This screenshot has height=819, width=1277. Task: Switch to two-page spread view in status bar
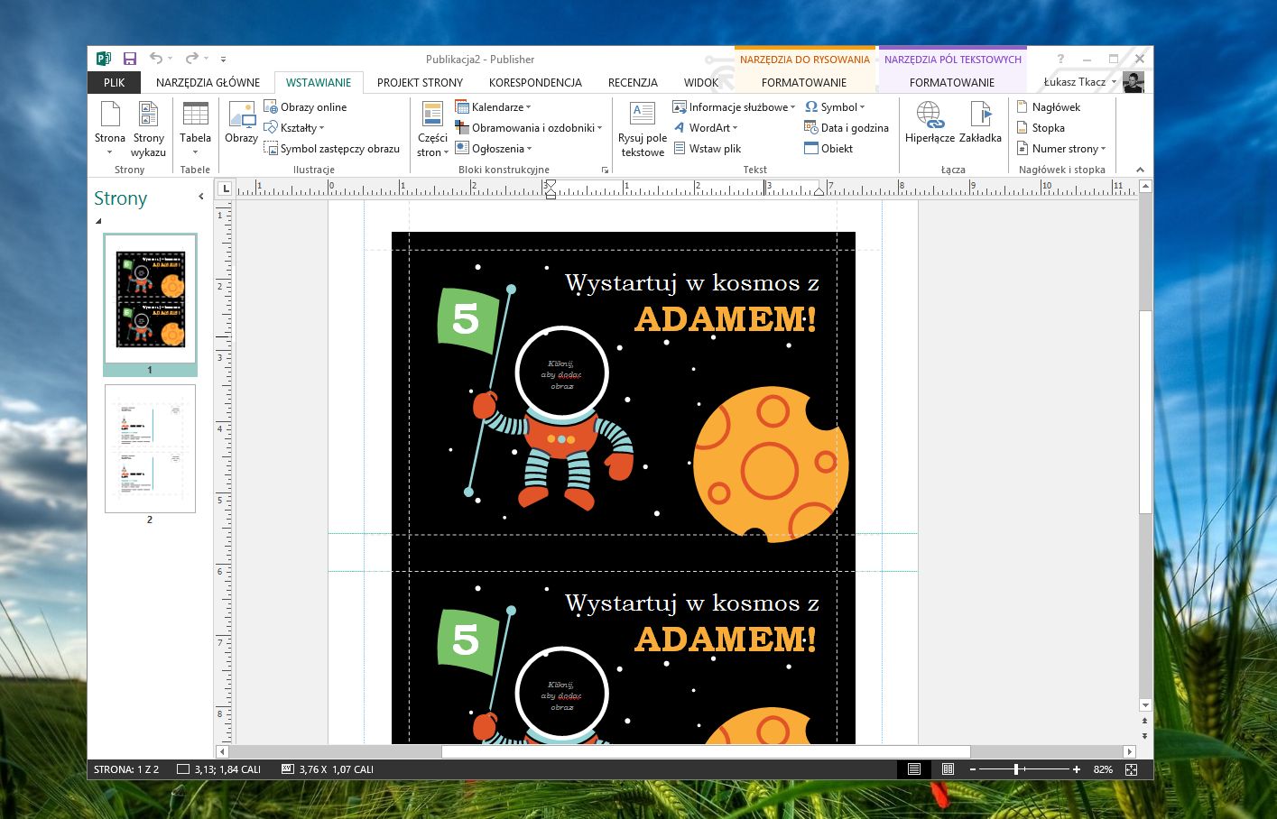pyautogui.click(x=948, y=769)
